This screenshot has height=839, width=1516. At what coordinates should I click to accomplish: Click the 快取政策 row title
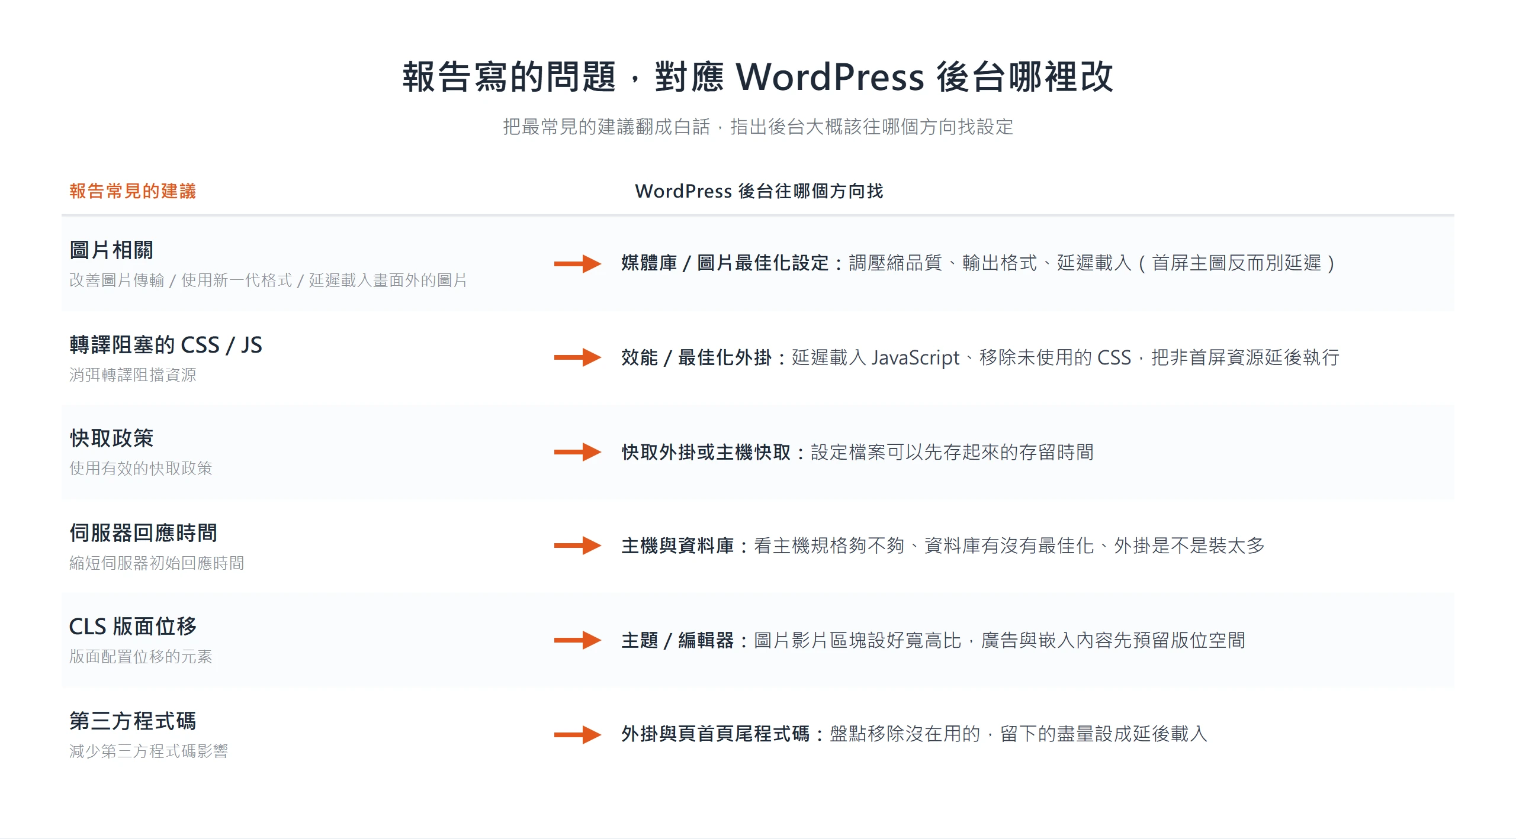tap(111, 438)
